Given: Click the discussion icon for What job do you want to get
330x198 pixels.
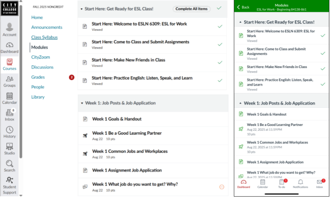Looking at the screenshot, I should click(85, 187).
